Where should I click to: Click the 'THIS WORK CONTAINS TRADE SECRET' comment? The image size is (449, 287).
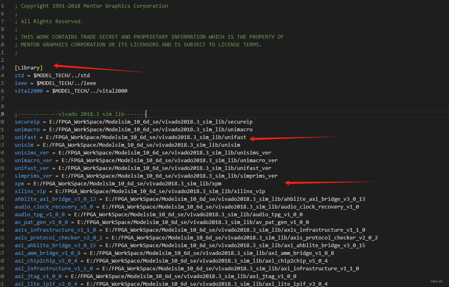tap(149, 37)
